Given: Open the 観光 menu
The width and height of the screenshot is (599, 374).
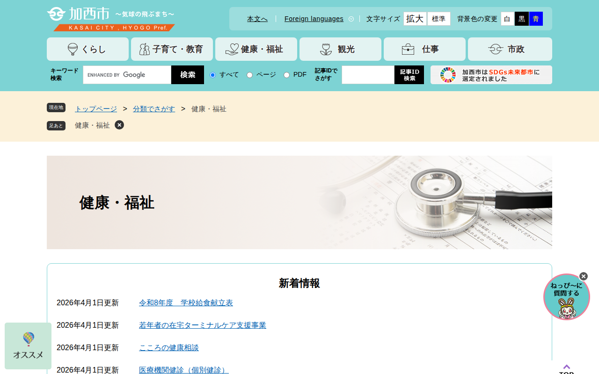Looking at the screenshot, I should [x=340, y=49].
